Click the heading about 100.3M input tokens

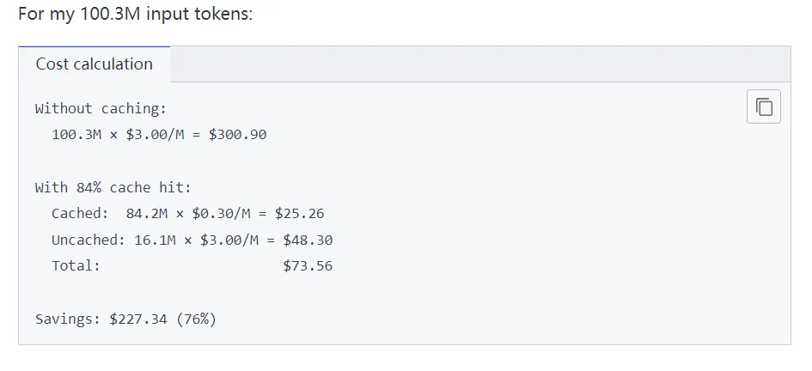tap(136, 16)
